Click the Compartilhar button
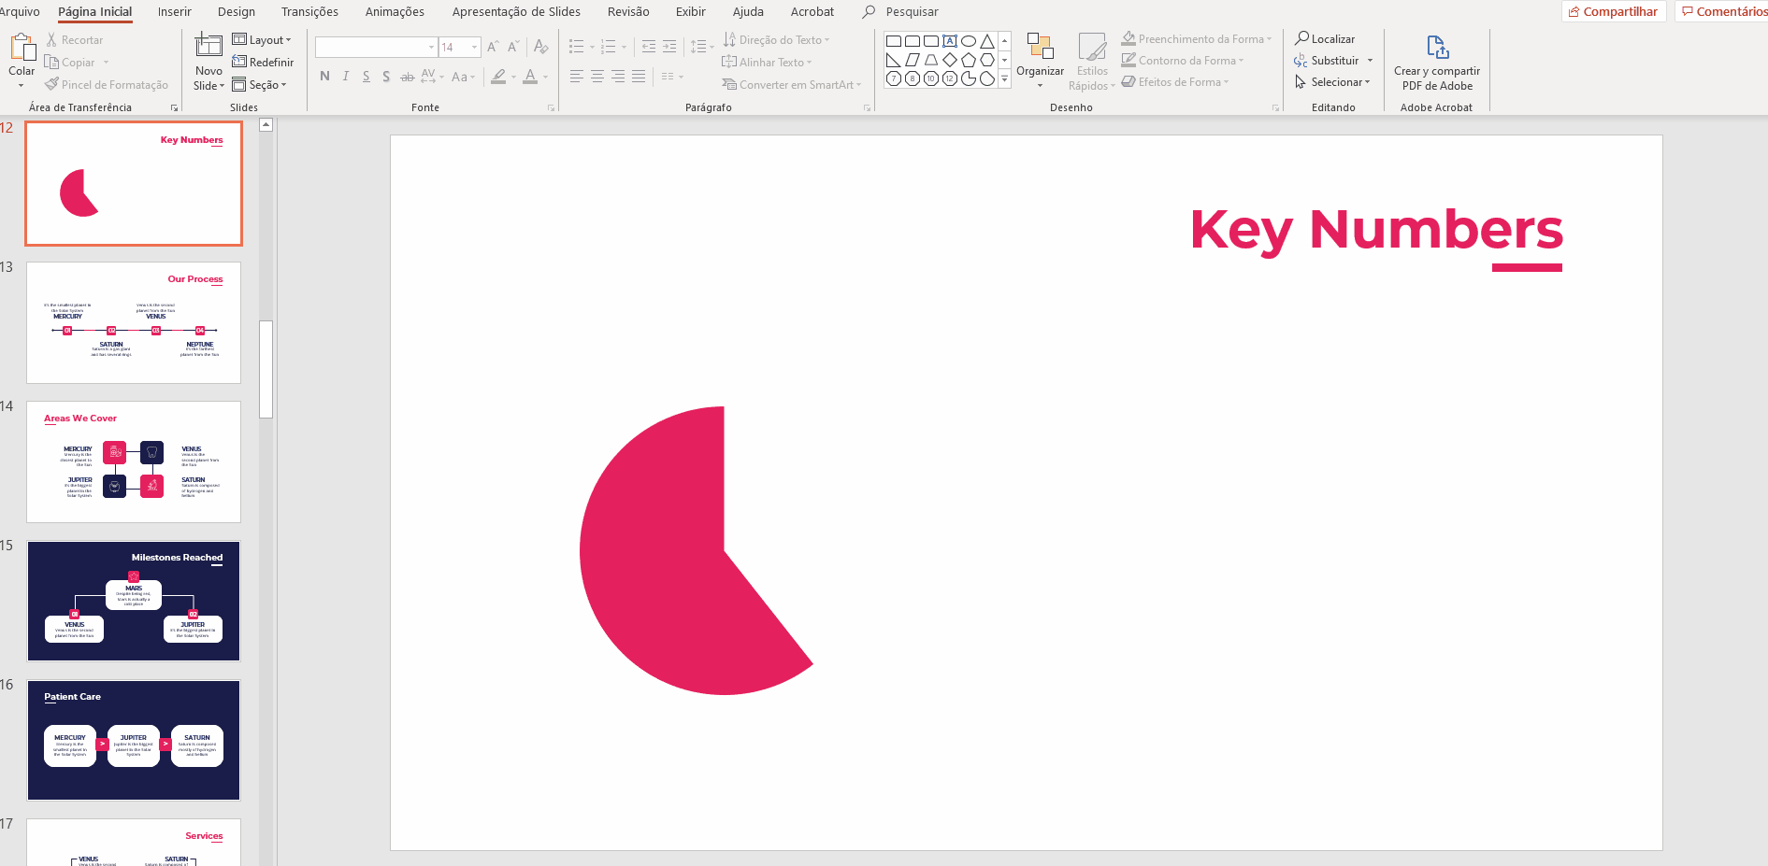This screenshot has width=1768, height=866. click(x=1614, y=11)
